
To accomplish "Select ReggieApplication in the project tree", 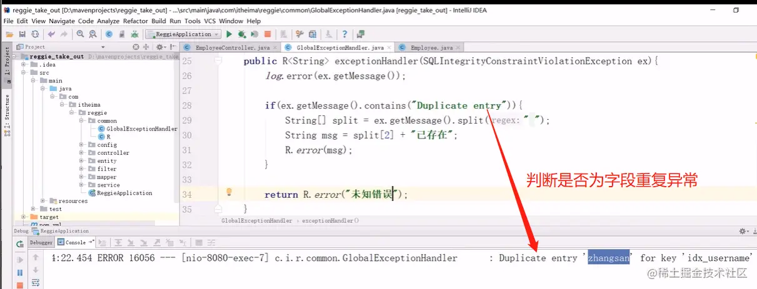I will pyautogui.click(x=121, y=193).
